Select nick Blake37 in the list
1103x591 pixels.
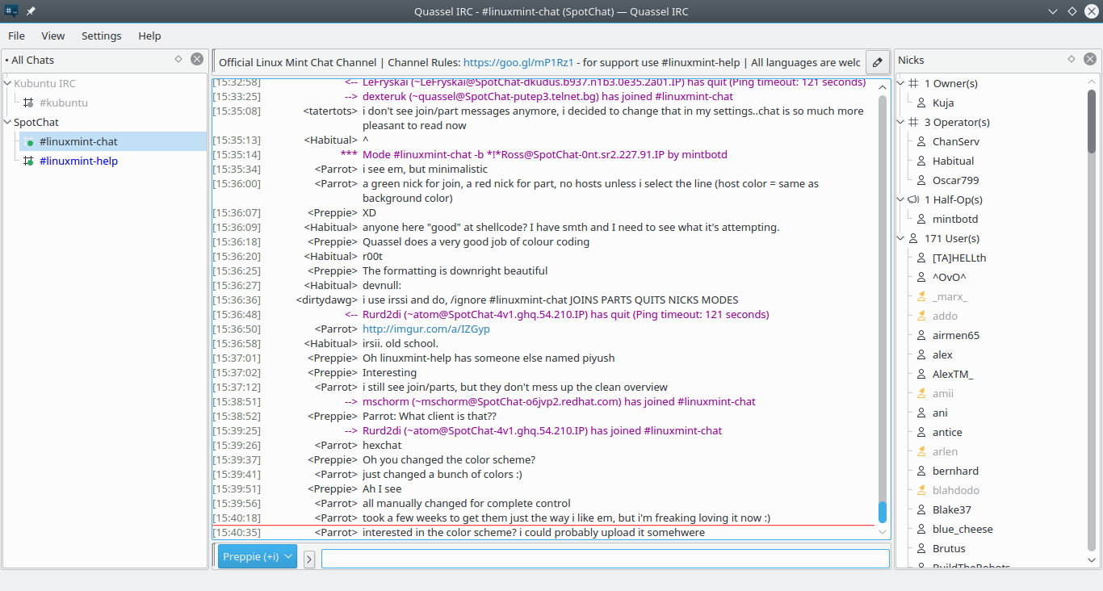point(952,509)
